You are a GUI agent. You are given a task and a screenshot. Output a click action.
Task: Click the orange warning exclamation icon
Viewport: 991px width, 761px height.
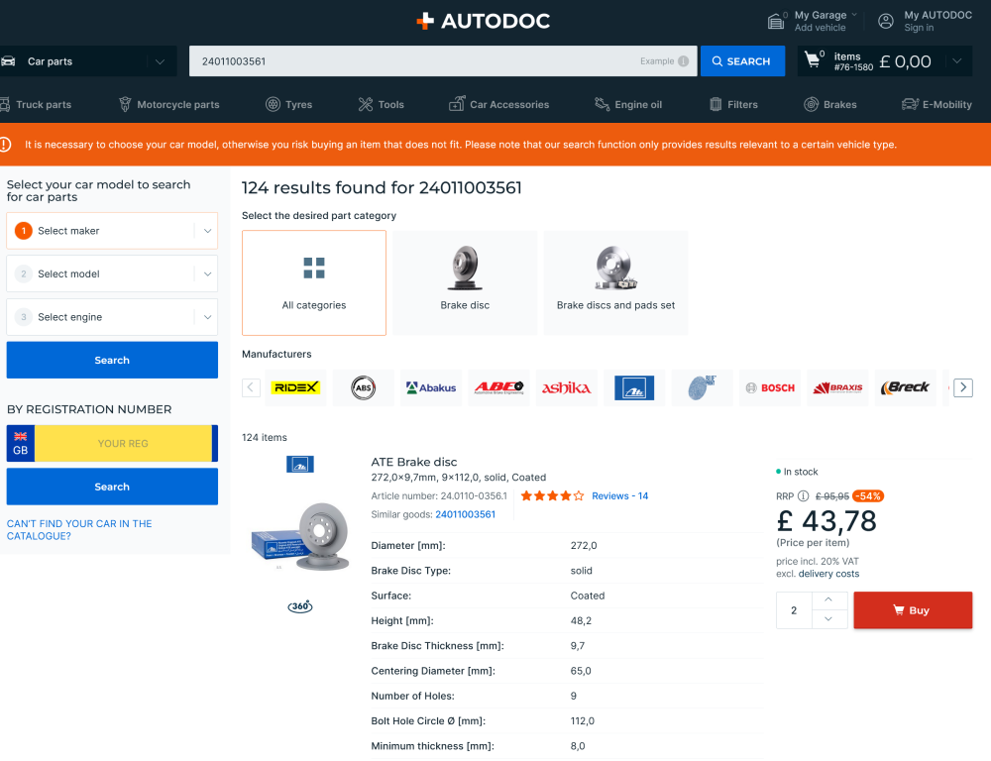tap(5, 144)
